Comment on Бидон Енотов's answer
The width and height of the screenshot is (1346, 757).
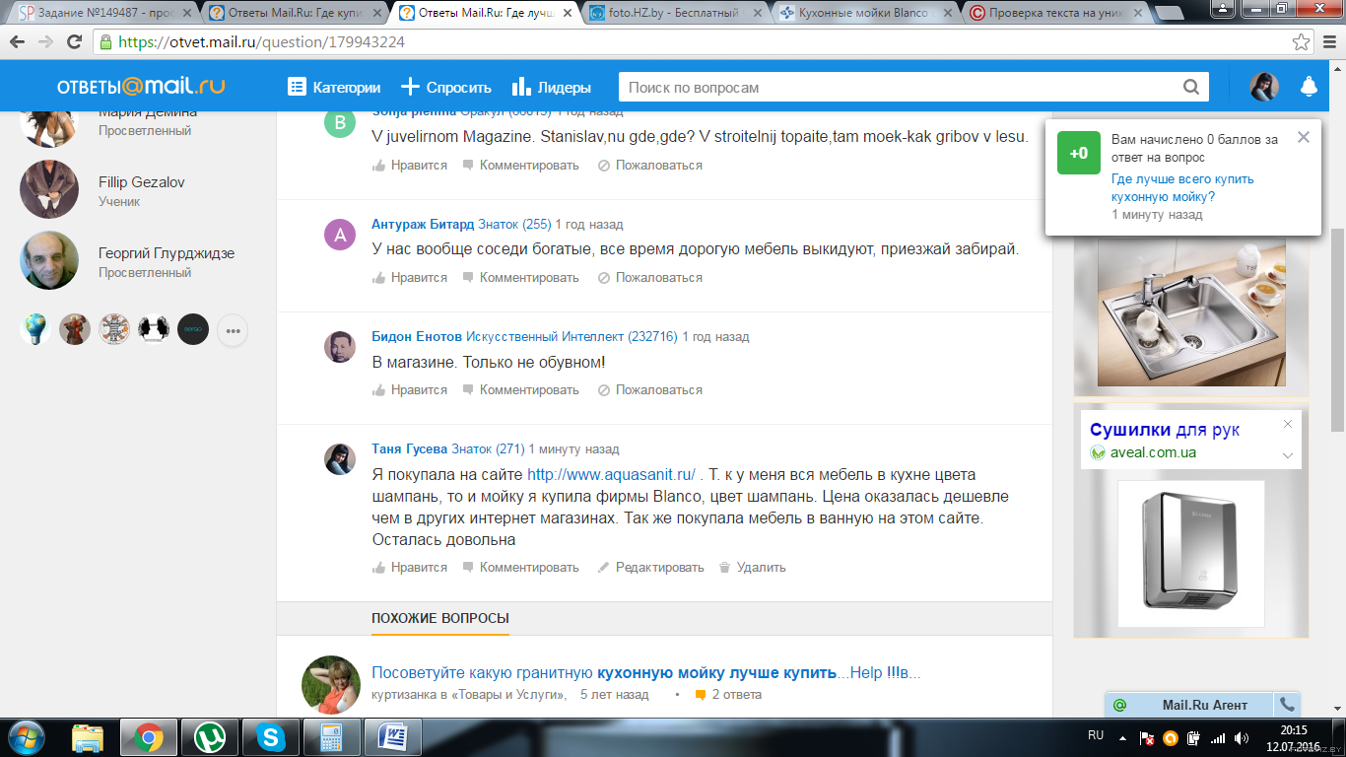click(x=520, y=389)
